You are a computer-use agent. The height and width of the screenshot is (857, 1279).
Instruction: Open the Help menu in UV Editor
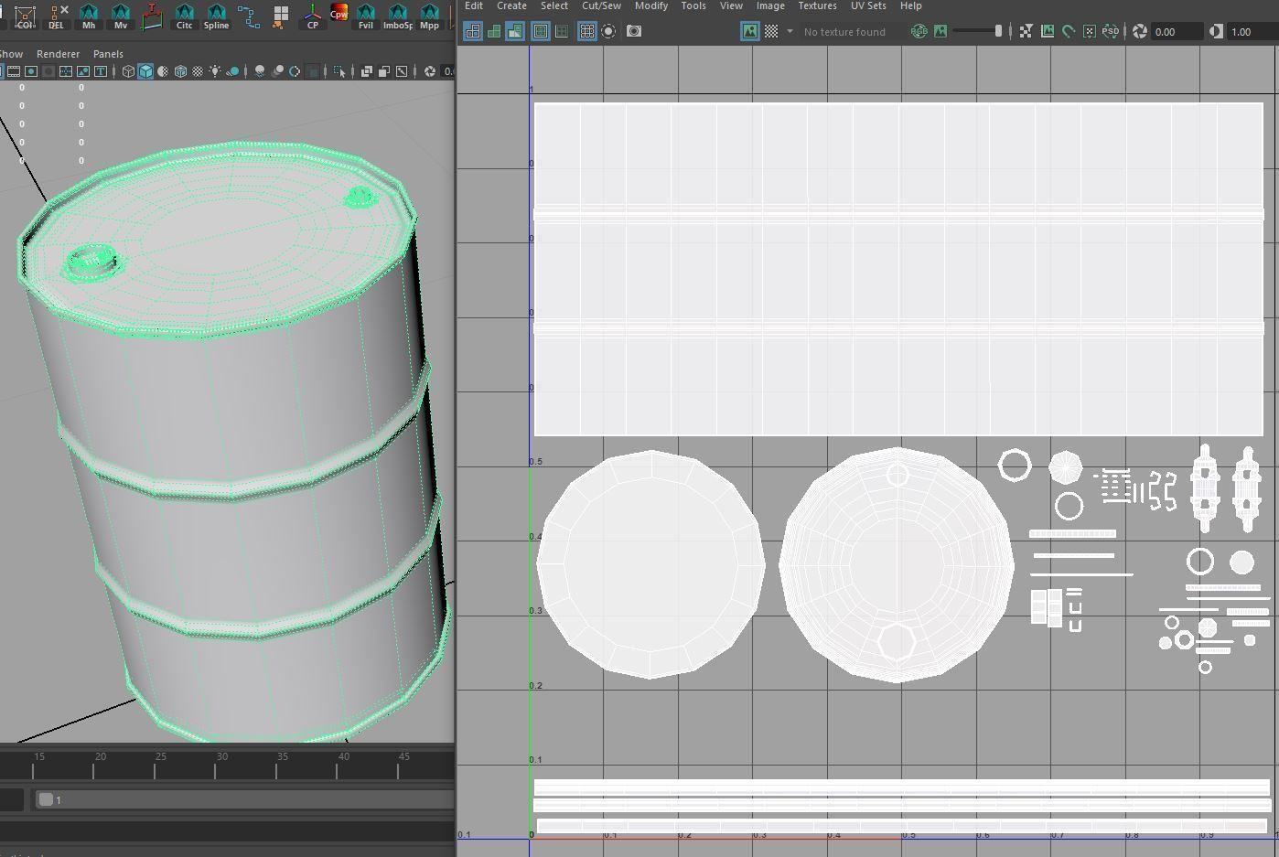(910, 6)
